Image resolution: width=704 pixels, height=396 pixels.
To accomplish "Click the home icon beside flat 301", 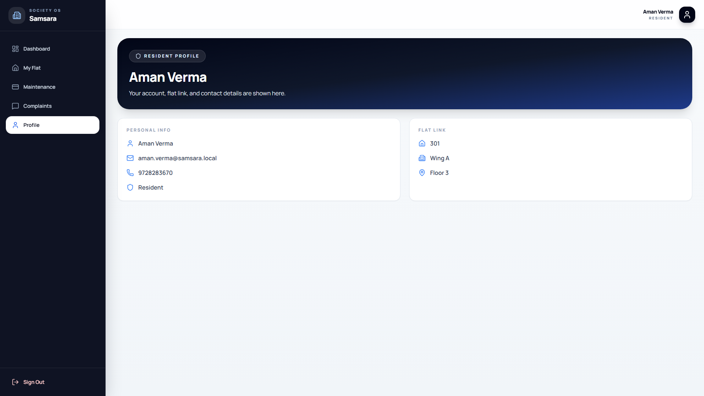I will [422, 143].
